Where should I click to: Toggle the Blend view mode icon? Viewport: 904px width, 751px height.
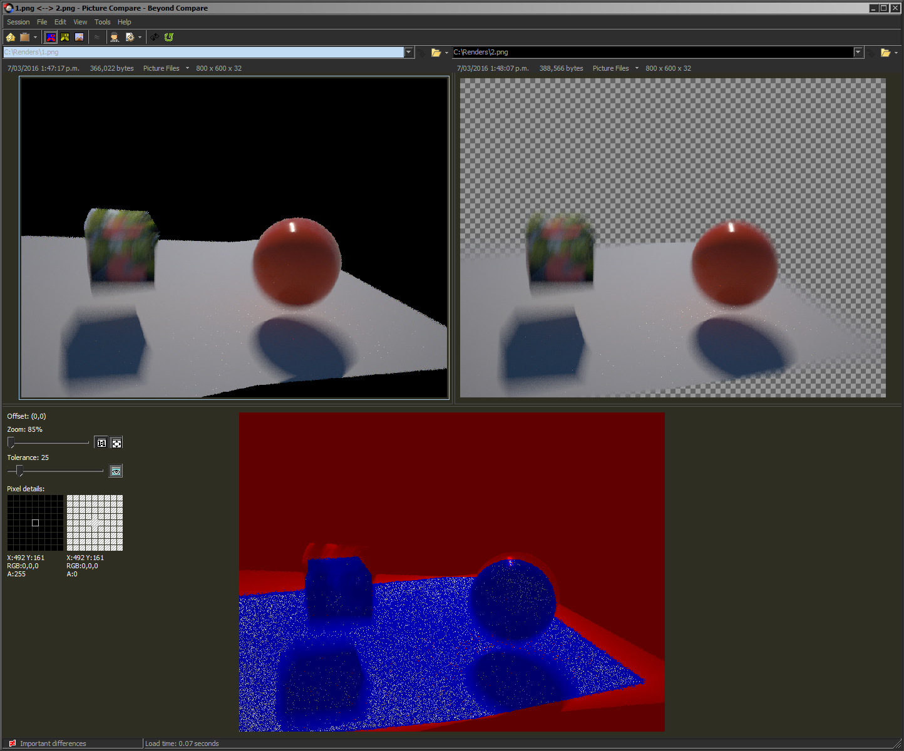pyautogui.click(x=80, y=38)
